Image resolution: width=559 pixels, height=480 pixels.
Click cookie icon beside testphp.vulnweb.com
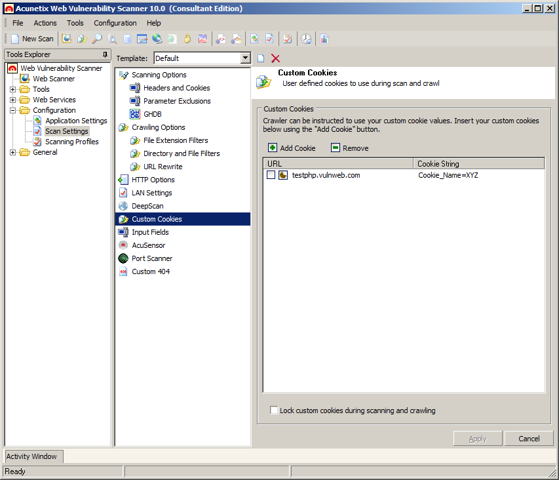[x=283, y=175]
